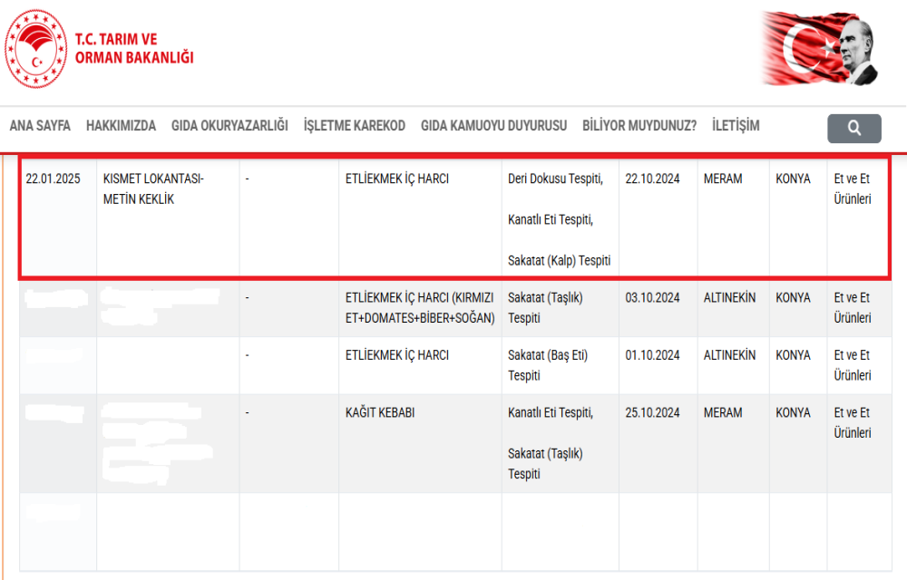Navigate to the İLETİŞİM page

(736, 126)
